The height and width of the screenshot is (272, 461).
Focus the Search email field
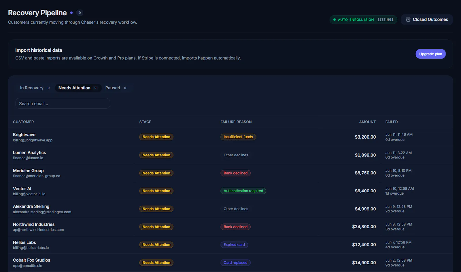pos(63,104)
